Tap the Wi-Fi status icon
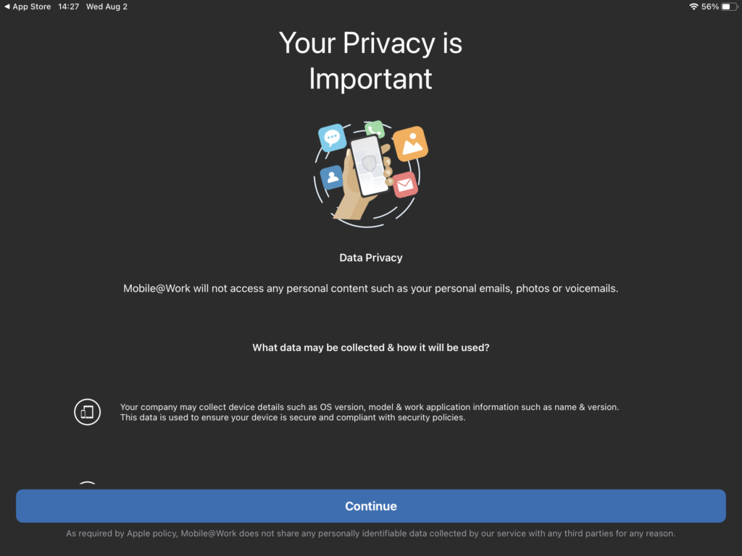Viewport: 742px width, 556px height. click(693, 7)
